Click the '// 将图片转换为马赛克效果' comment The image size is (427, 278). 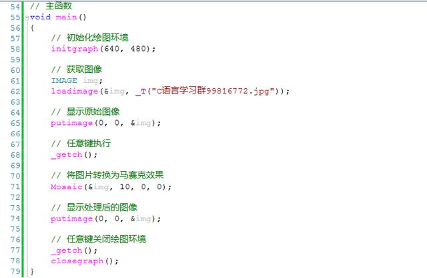coord(107,175)
